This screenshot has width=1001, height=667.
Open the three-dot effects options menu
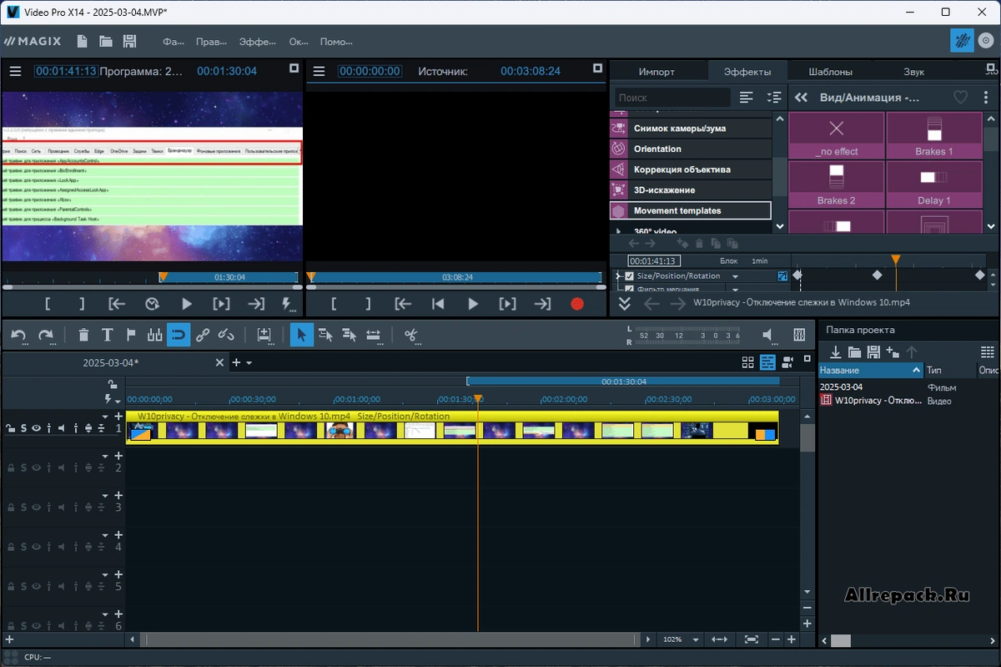(x=986, y=98)
